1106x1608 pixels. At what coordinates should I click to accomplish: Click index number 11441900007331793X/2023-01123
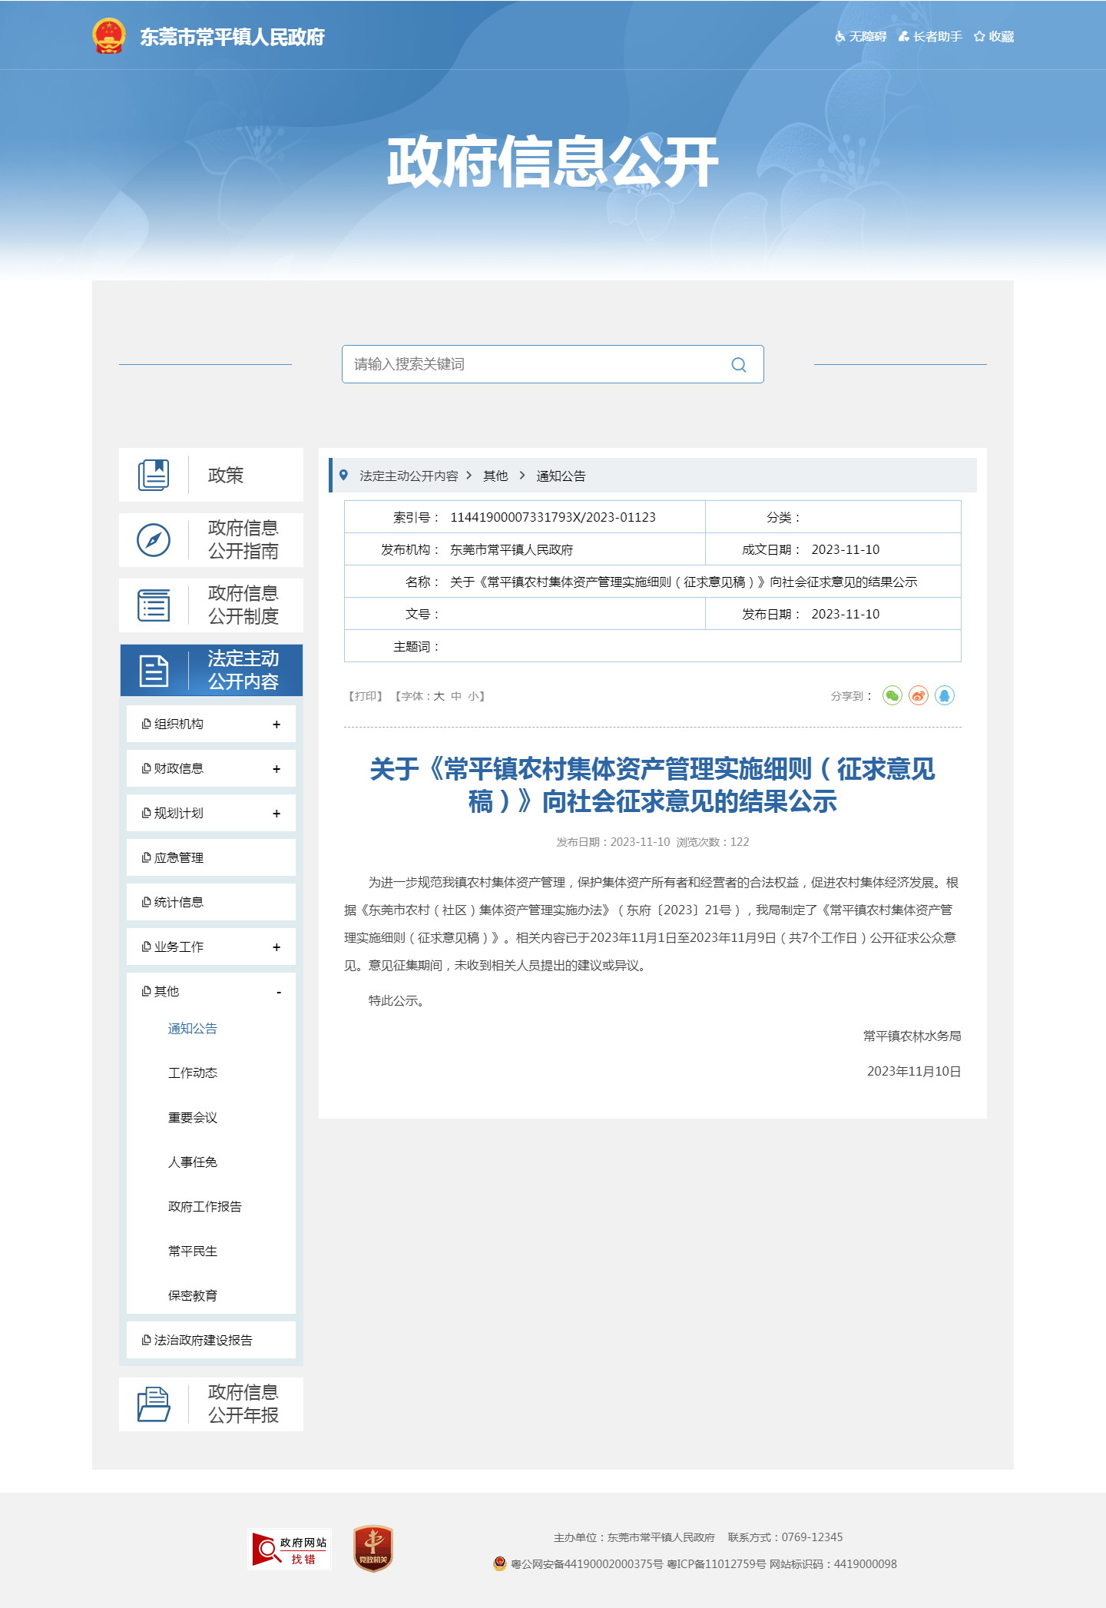pos(553,517)
